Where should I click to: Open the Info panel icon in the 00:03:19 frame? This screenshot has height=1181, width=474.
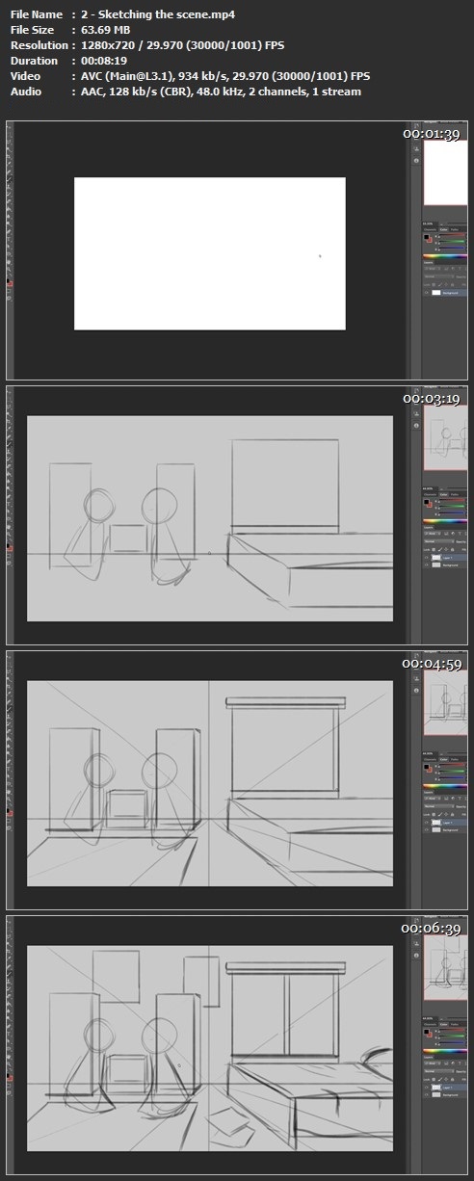point(416,426)
